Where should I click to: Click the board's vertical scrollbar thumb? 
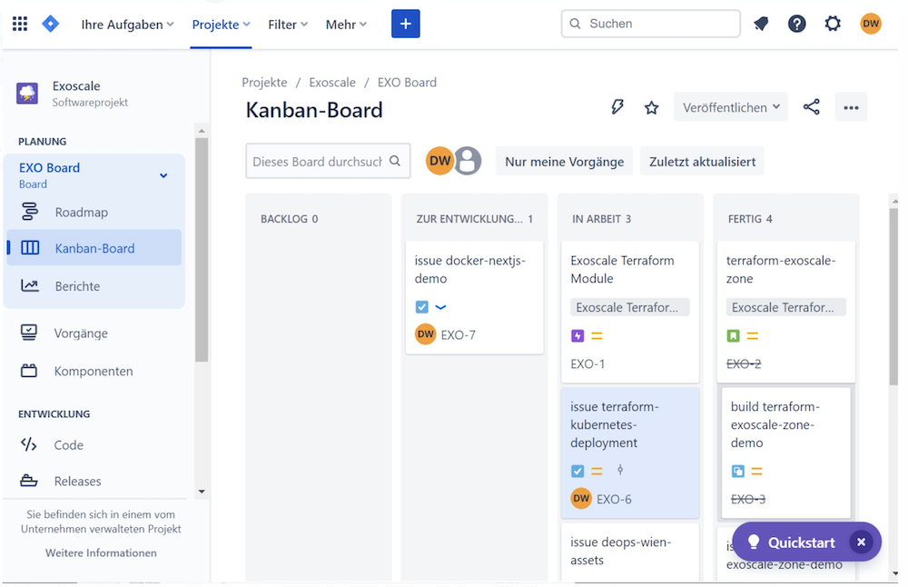(x=894, y=295)
